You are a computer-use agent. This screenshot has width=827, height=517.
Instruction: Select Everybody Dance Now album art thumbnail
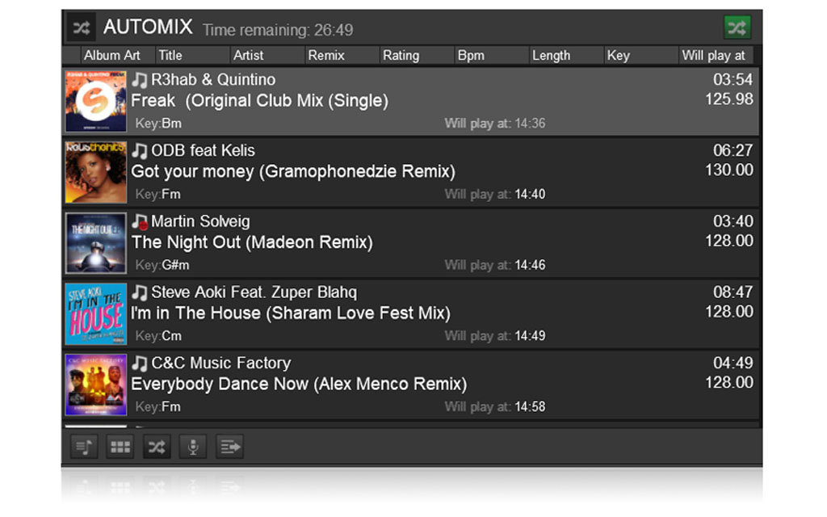tap(96, 385)
